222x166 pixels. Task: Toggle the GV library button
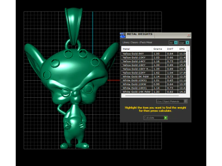point(173,42)
